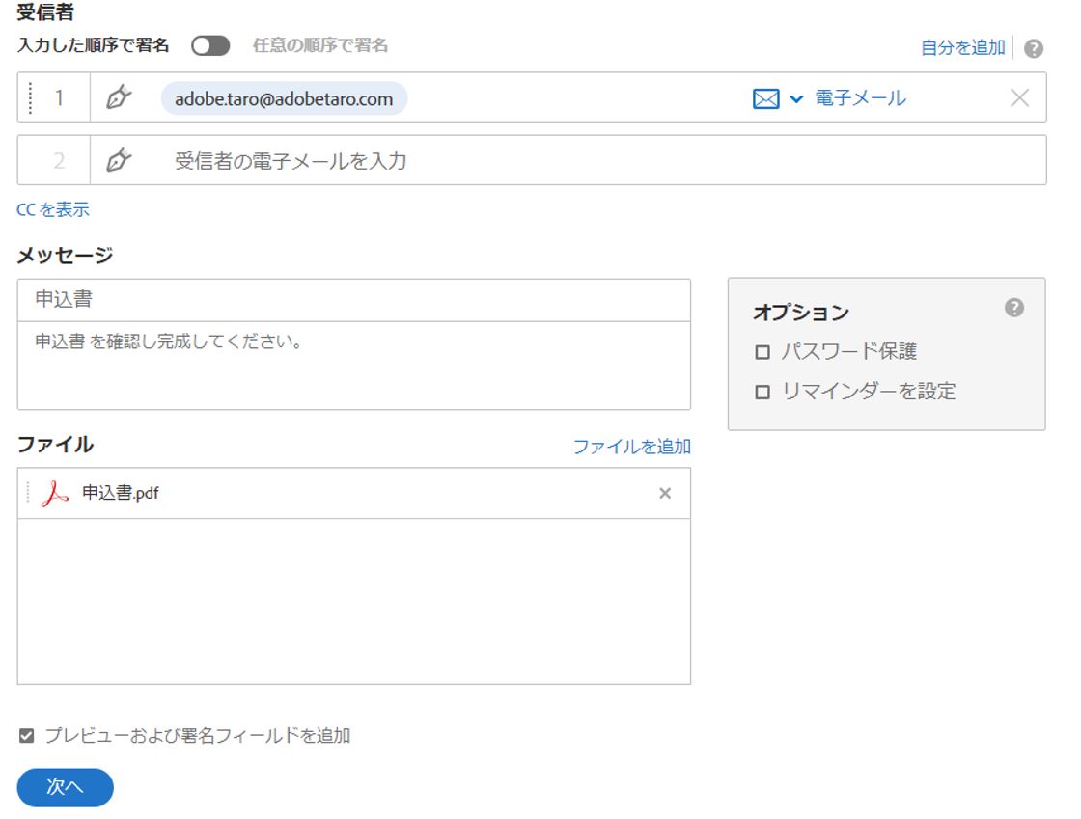Click the 自分を追加 link
1081x819 pixels.
click(x=962, y=47)
